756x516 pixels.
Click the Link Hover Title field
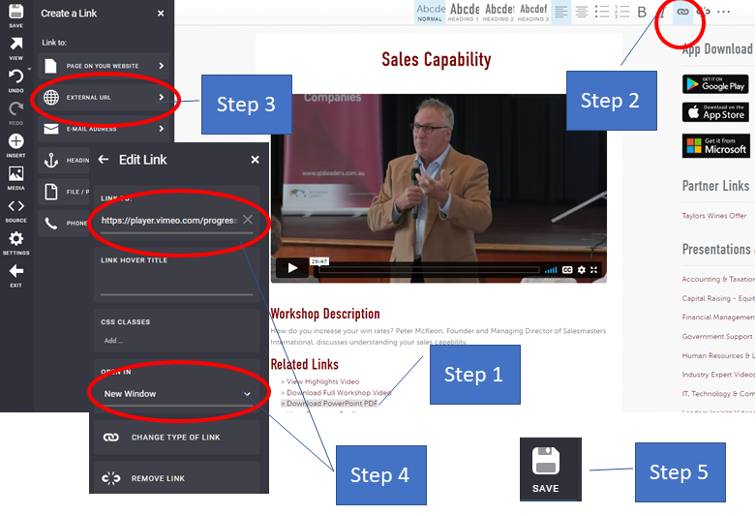click(x=175, y=282)
